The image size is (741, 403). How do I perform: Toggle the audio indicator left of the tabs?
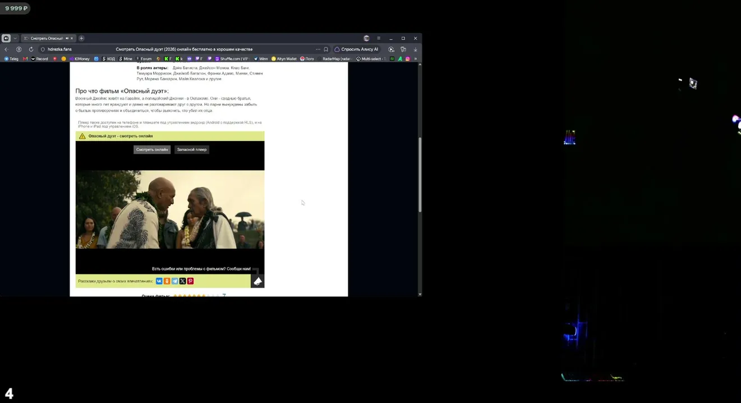pos(6,38)
